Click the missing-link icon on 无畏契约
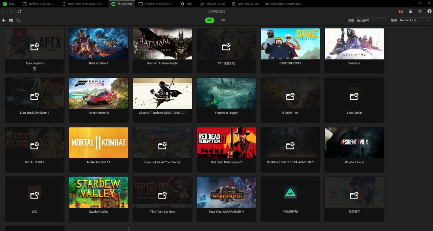The image size is (433, 231). (354, 195)
